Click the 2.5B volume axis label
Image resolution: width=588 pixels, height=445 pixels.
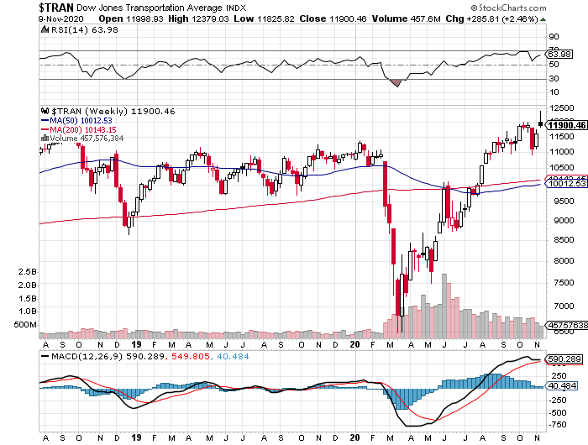[x=27, y=272]
